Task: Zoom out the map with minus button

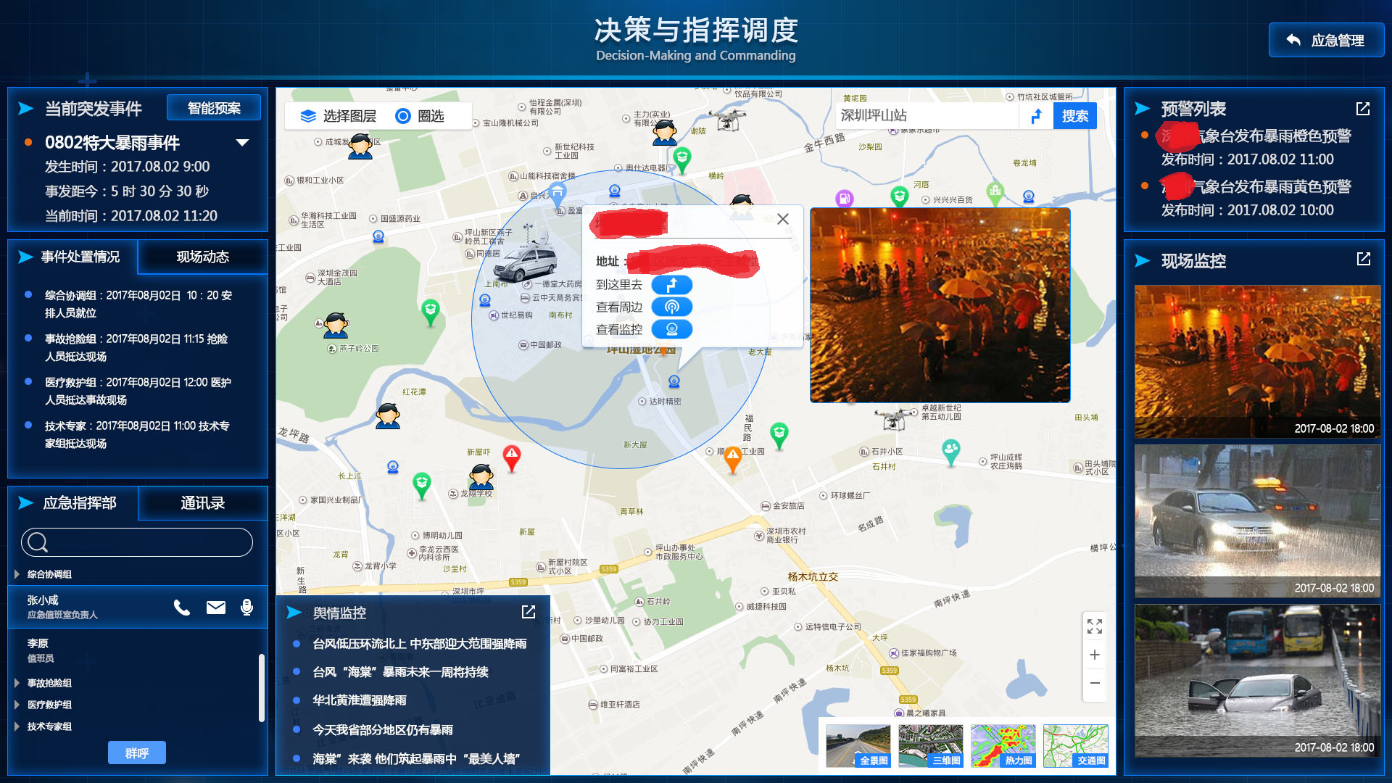Action: coord(1095,683)
